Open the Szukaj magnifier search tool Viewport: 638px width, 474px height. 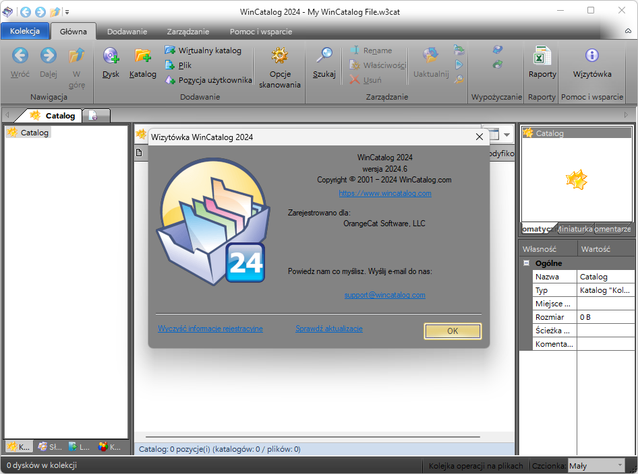click(324, 55)
